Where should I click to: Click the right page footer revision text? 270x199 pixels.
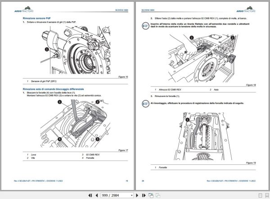click(231, 181)
